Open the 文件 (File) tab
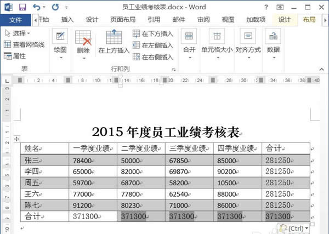The width and height of the screenshot is (329, 234). coord(16,20)
